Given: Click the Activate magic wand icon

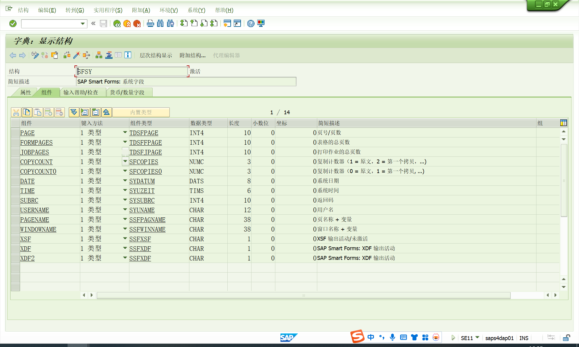Looking at the screenshot, I should (77, 55).
